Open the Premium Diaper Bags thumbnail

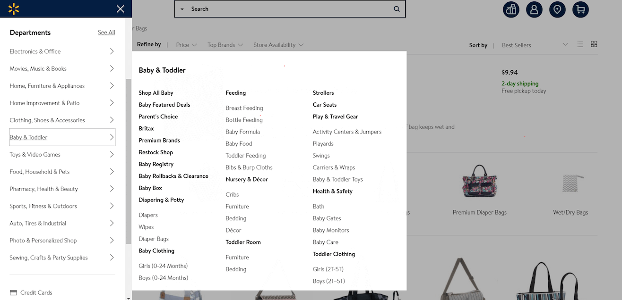pyautogui.click(x=479, y=181)
